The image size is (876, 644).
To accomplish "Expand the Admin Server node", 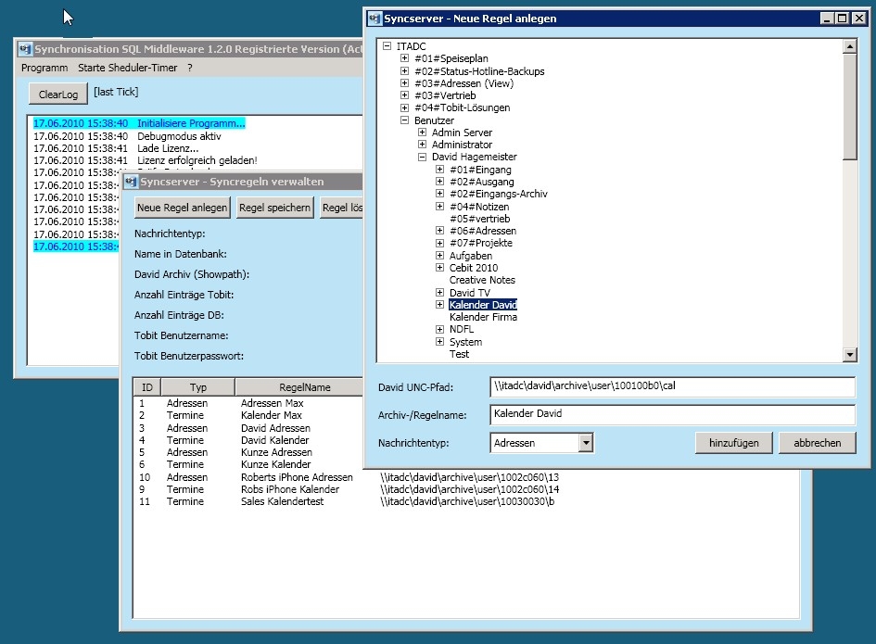I will click(x=423, y=133).
